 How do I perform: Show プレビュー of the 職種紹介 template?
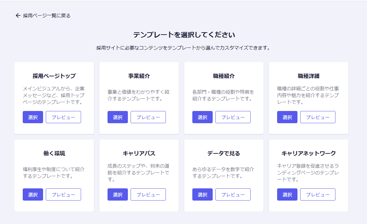tap(233, 117)
